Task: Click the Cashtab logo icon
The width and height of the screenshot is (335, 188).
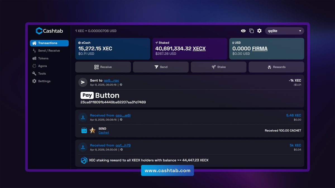Action: [x=39, y=31]
